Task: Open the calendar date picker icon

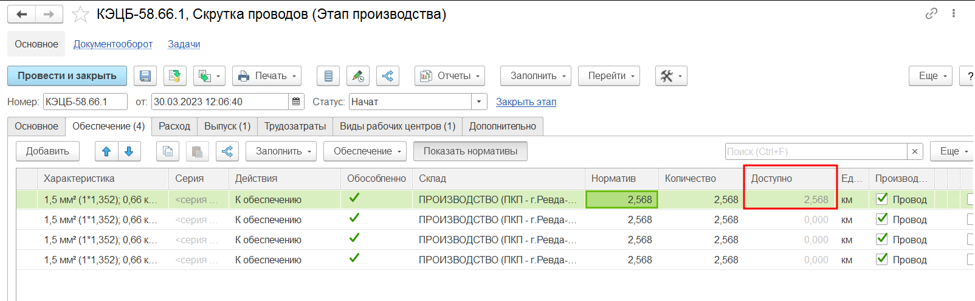Action: point(296,102)
